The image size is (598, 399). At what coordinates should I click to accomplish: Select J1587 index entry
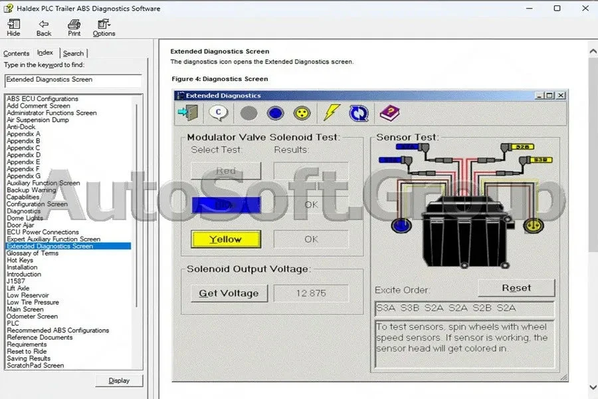point(16,281)
